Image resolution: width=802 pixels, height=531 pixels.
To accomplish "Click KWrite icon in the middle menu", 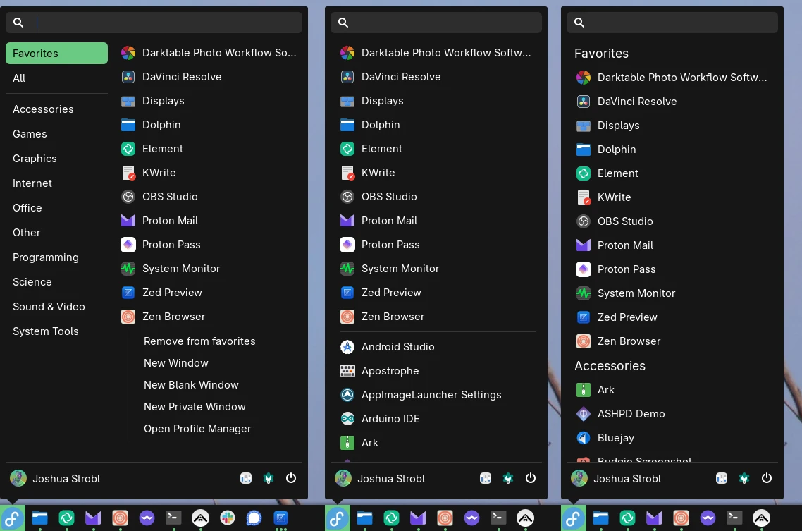I will 347,173.
